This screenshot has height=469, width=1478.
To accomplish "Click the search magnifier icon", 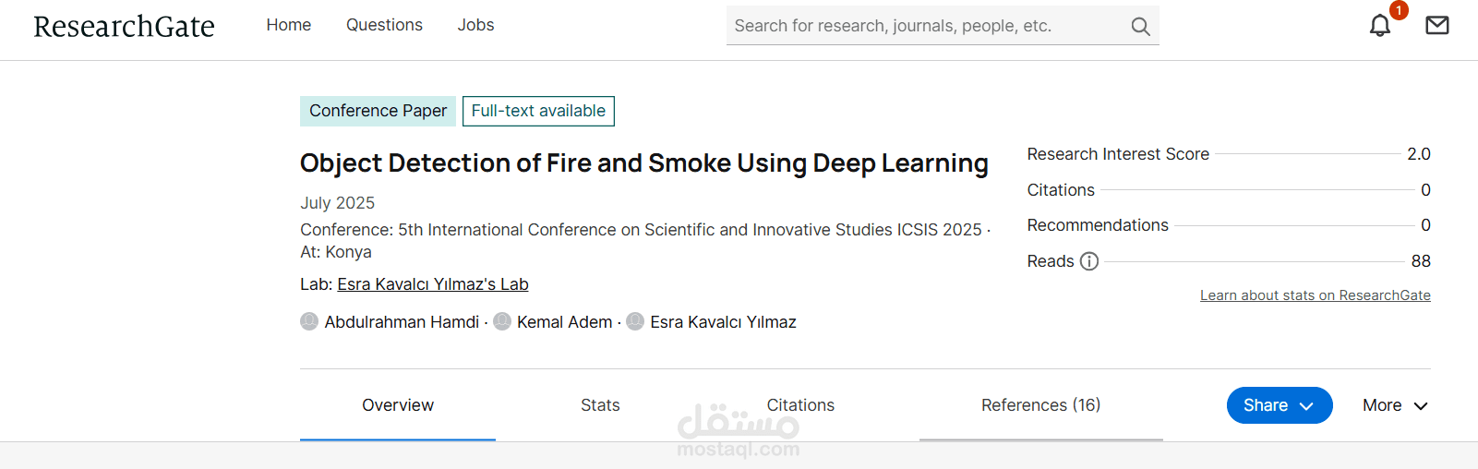I will pyautogui.click(x=1140, y=27).
